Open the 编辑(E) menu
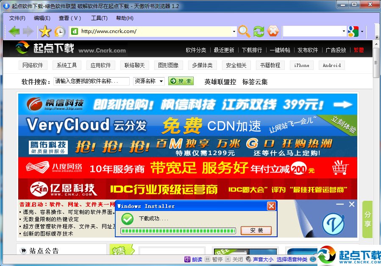The width and height of the screenshot is (381, 266). [42, 18]
